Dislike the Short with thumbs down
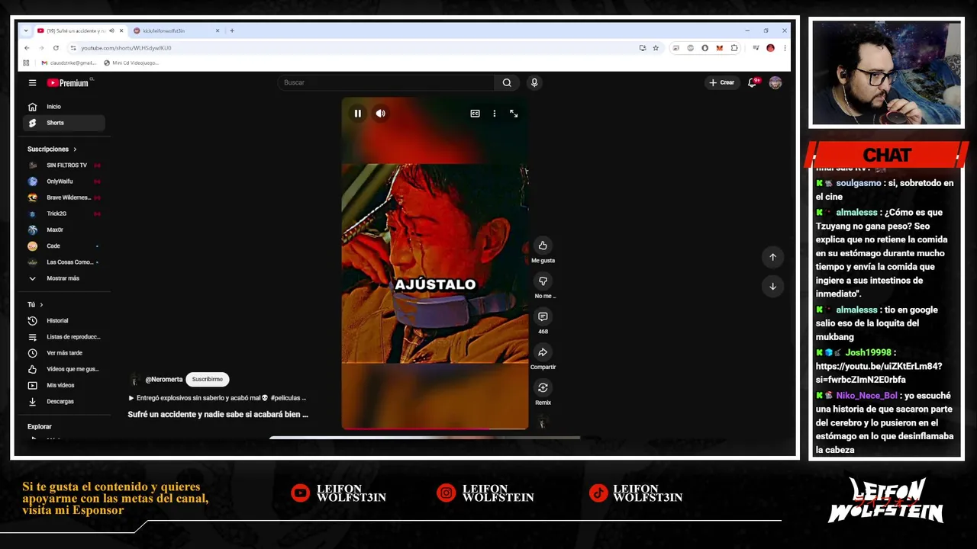Image resolution: width=977 pixels, height=549 pixels. coord(543,281)
